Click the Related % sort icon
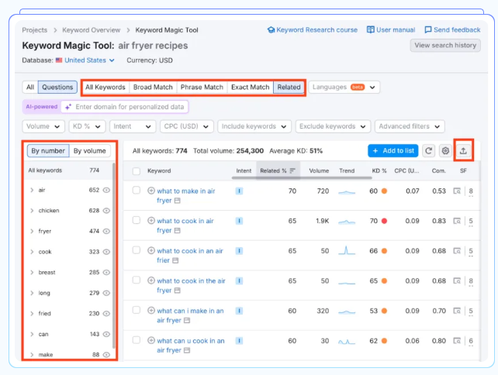 292,170
